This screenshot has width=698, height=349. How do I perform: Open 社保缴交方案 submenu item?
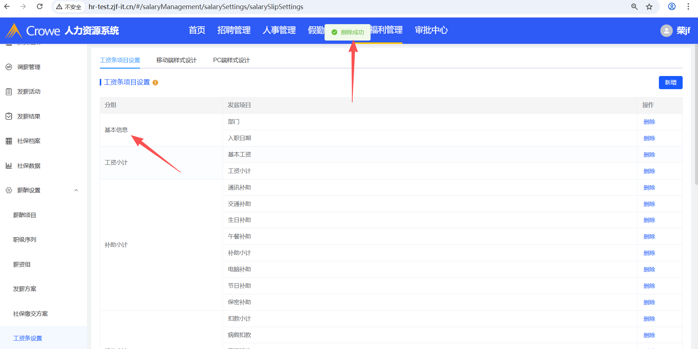point(30,314)
